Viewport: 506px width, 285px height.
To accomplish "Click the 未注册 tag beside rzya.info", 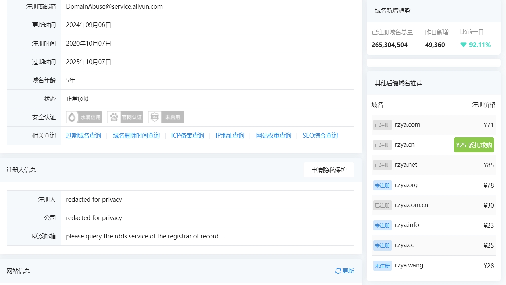I will coord(382,225).
